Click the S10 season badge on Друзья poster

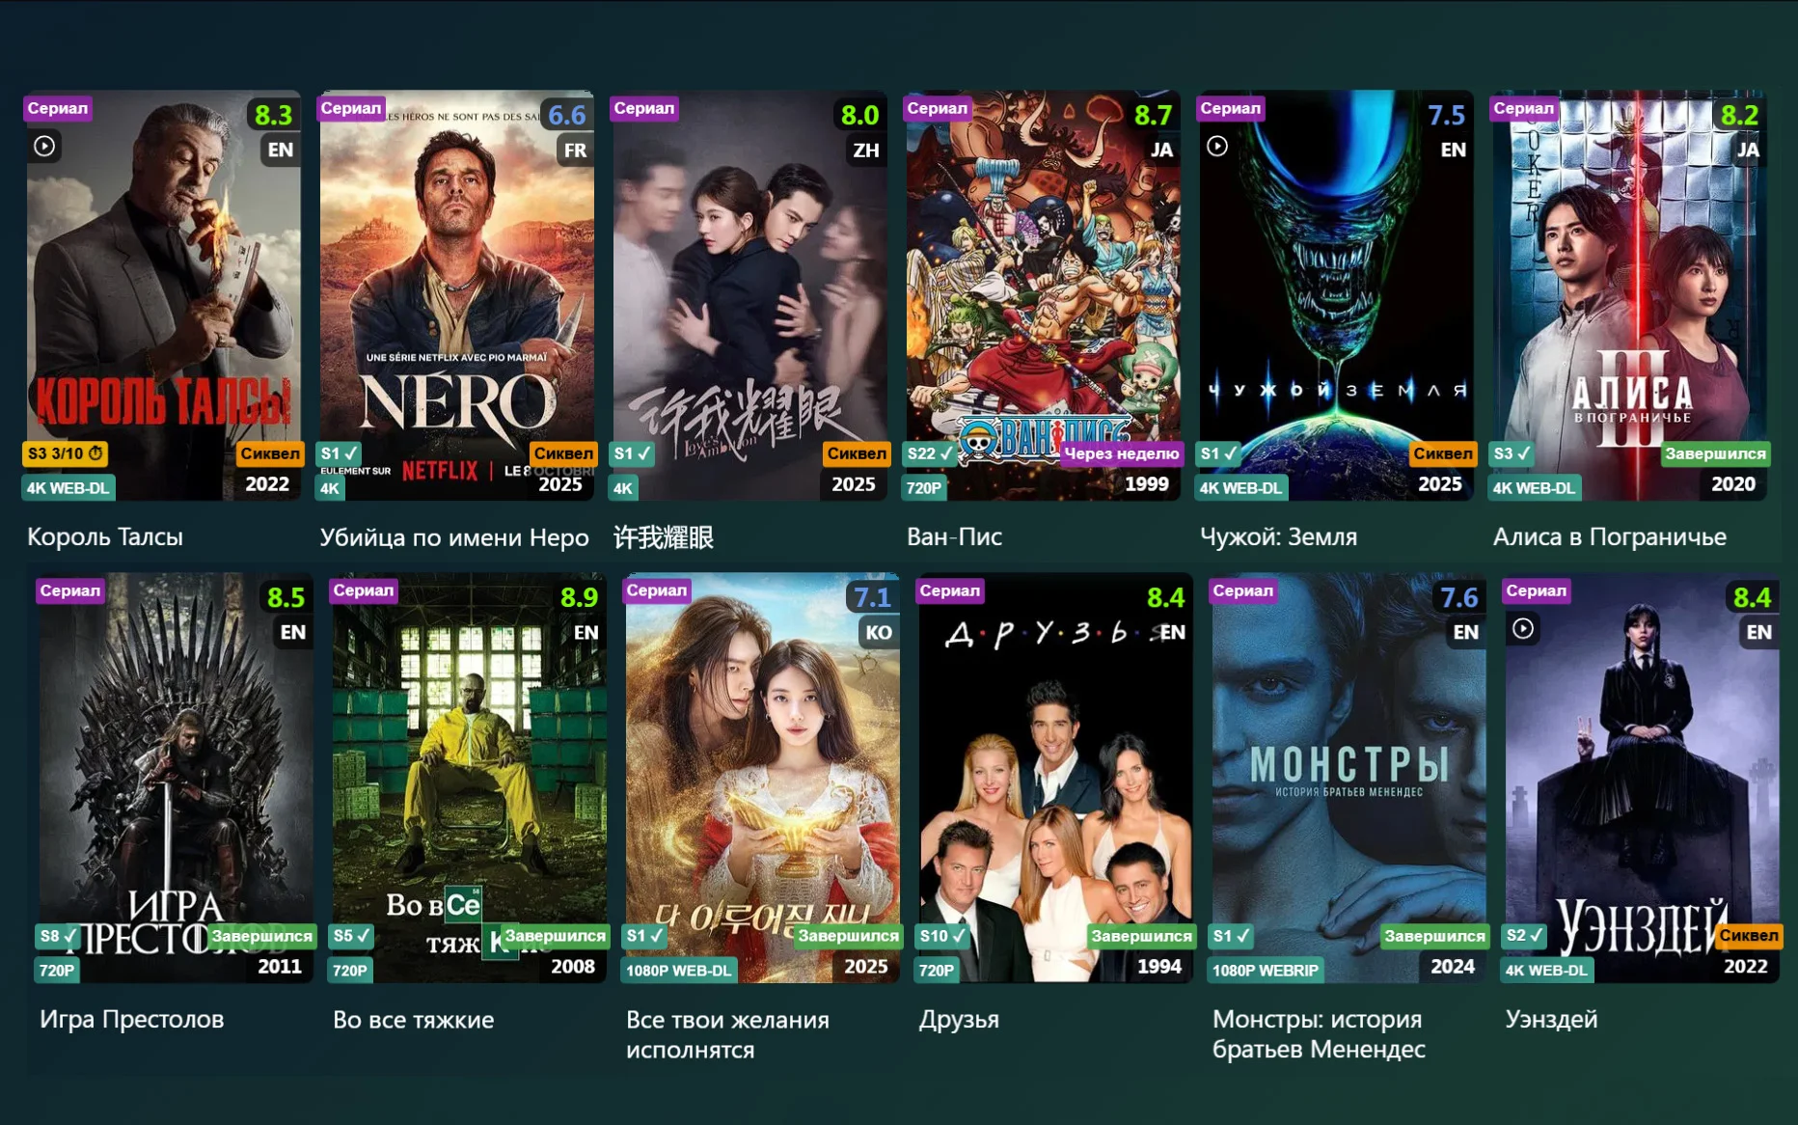click(942, 936)
